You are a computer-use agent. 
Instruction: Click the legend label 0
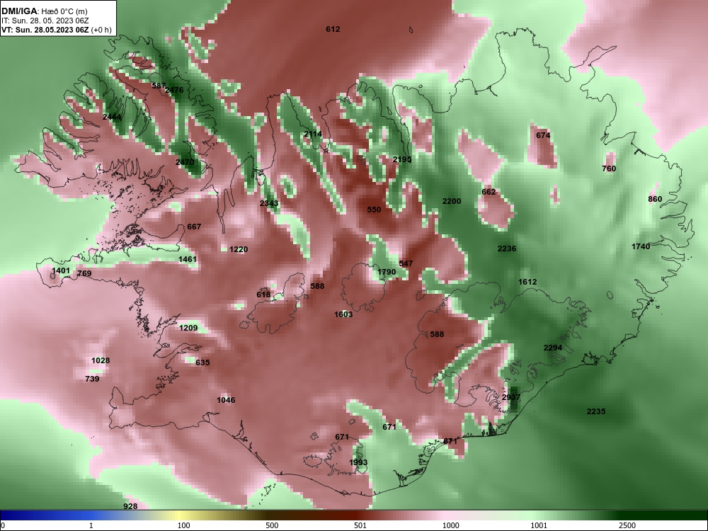(3, 526)
